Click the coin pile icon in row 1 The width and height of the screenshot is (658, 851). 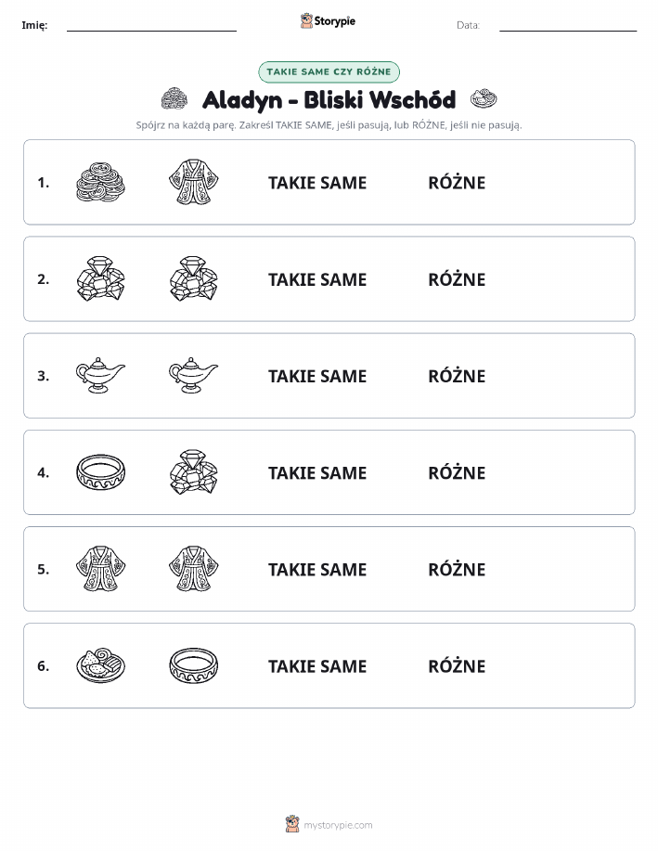coord(100,182)
